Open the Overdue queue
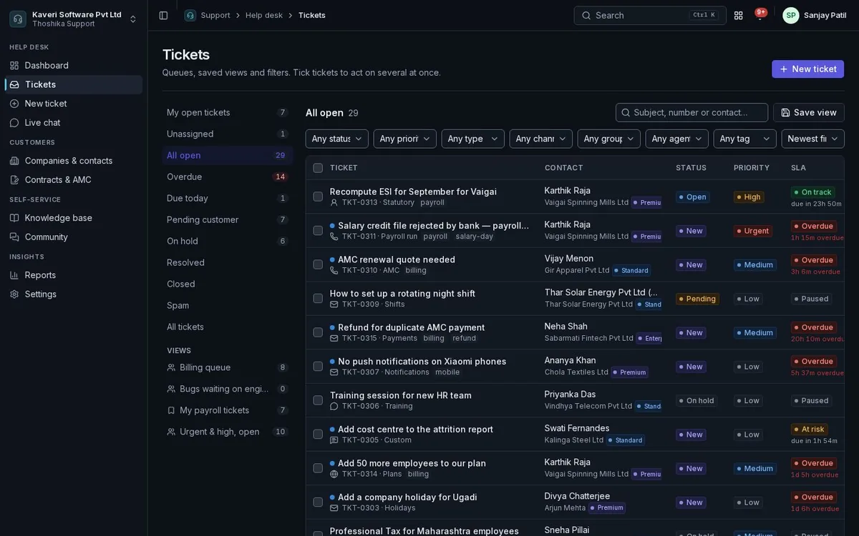Viewport: 859px width, 536px height. [x=228, y=177]
